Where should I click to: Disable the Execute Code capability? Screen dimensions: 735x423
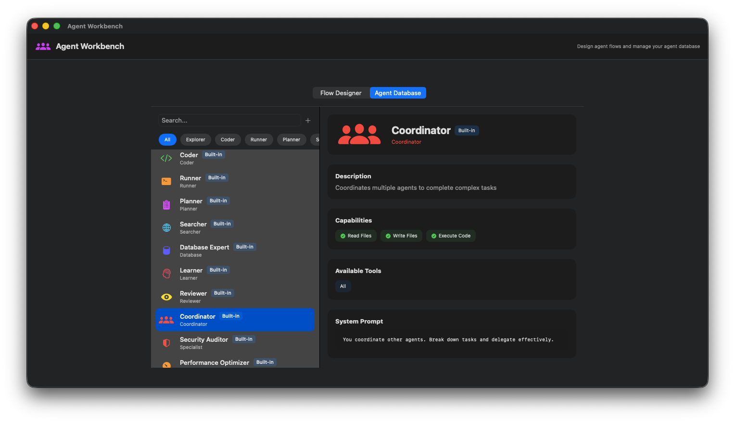[451, 236]
